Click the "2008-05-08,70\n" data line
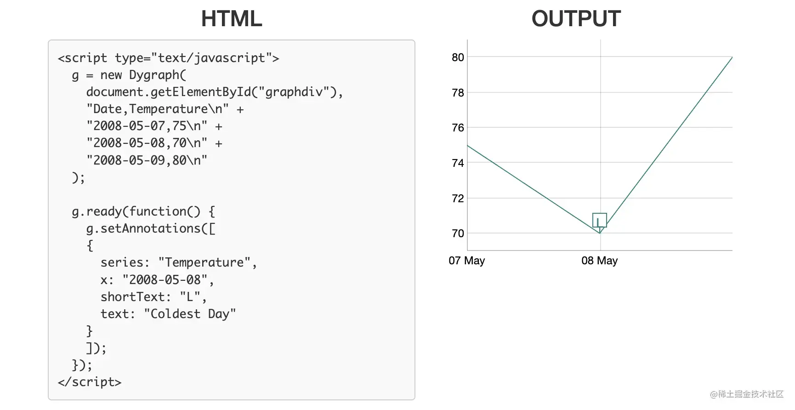Image resolution: width=795 pixels, height=410 pixels. (x=154, y=143)
